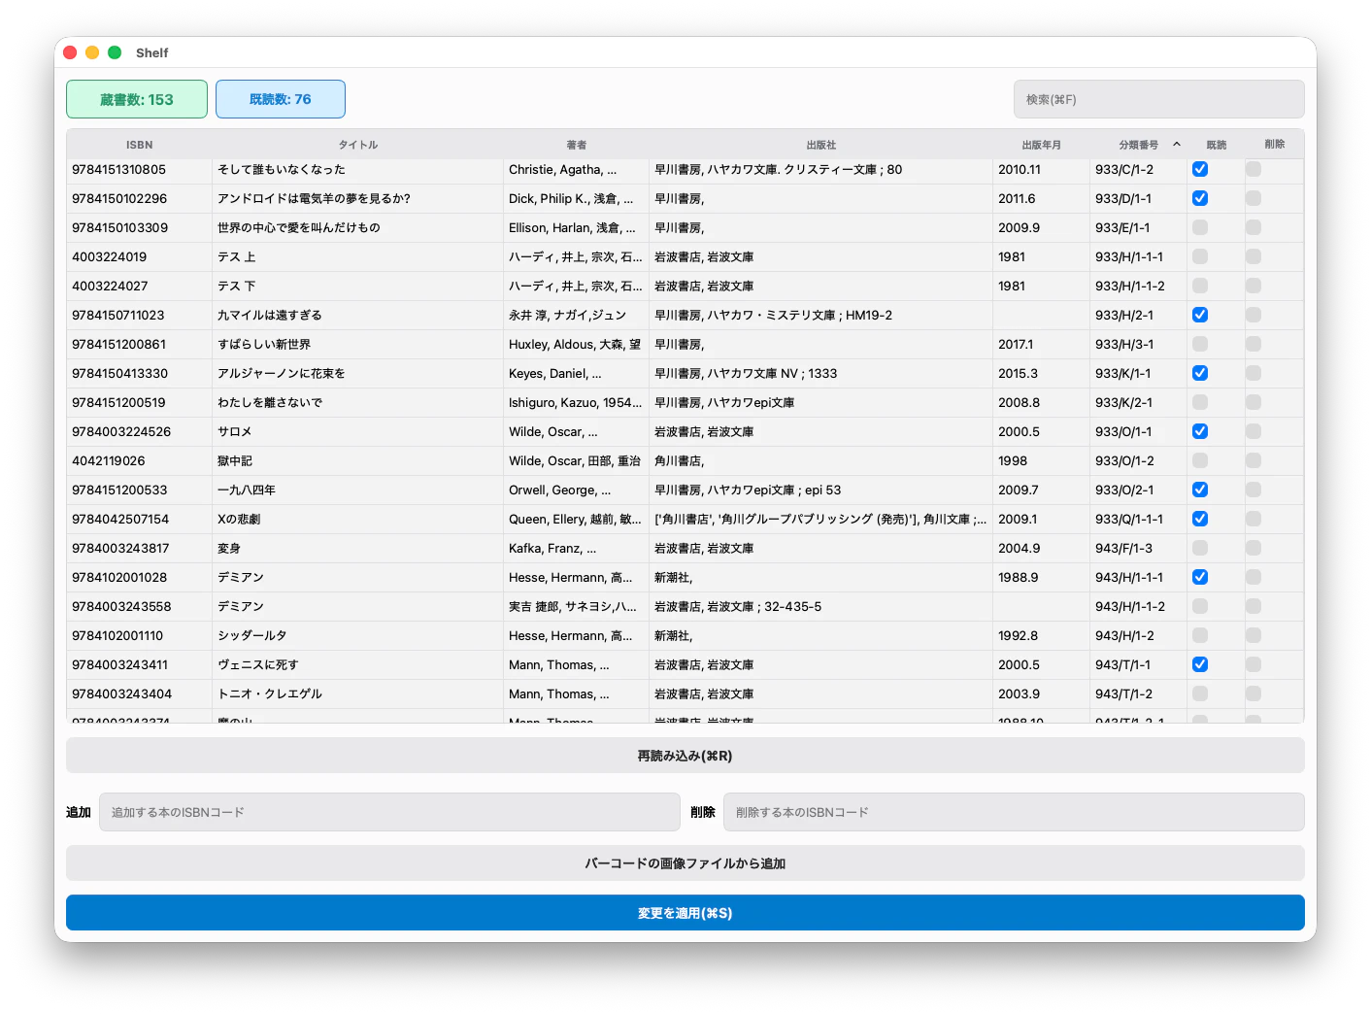The image size is (1371, 1014).
Task: Toggle 既読 checkbox for そして誰もいなくなった
Action: (1200, 169)
